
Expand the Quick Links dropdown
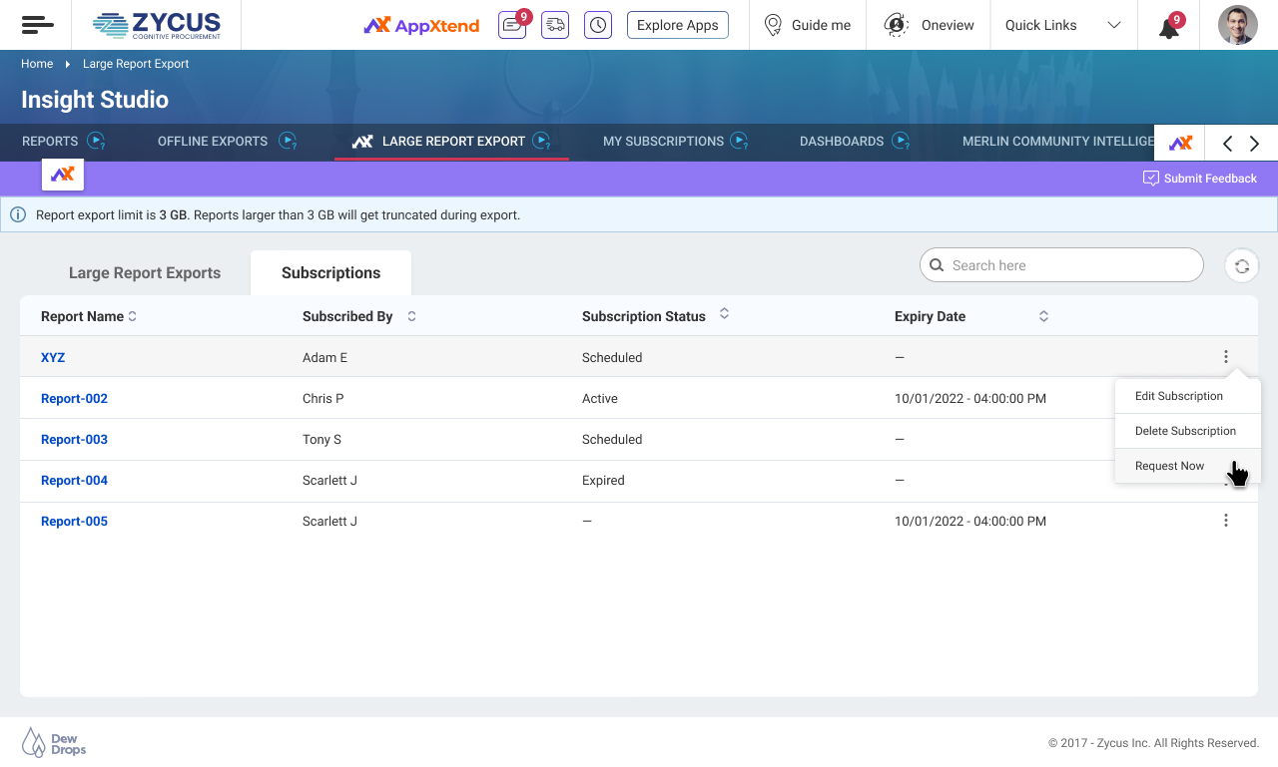point(1114,25)
